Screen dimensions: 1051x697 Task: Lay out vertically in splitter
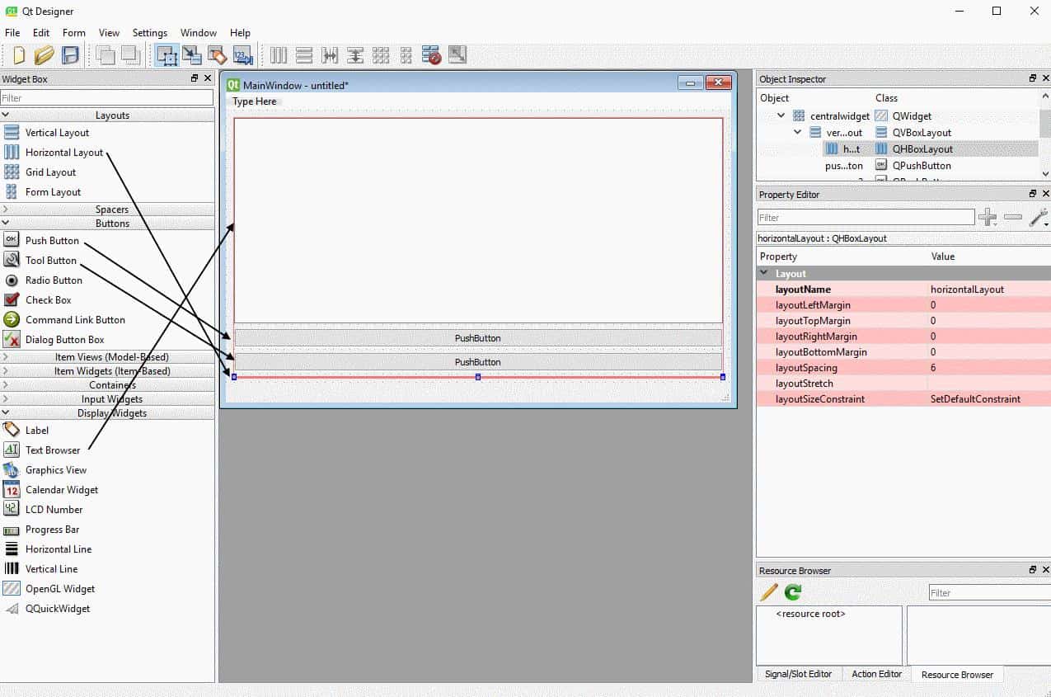click(x=355, y=55)
